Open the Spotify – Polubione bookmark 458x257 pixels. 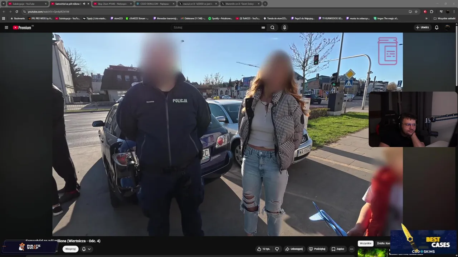[220, 18]
